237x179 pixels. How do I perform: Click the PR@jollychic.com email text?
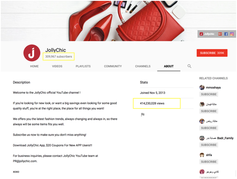(x=25, y=161)
